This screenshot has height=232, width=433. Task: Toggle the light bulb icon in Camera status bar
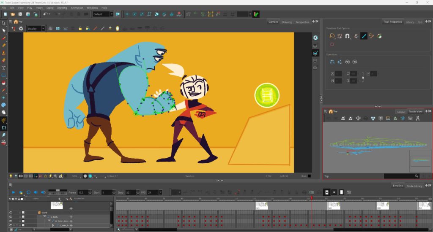(x=11, y=176)
